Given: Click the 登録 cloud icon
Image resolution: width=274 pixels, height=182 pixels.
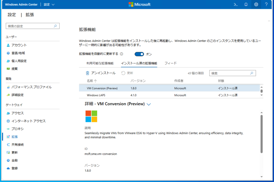Looking at the screenshot, I should 8,168.
